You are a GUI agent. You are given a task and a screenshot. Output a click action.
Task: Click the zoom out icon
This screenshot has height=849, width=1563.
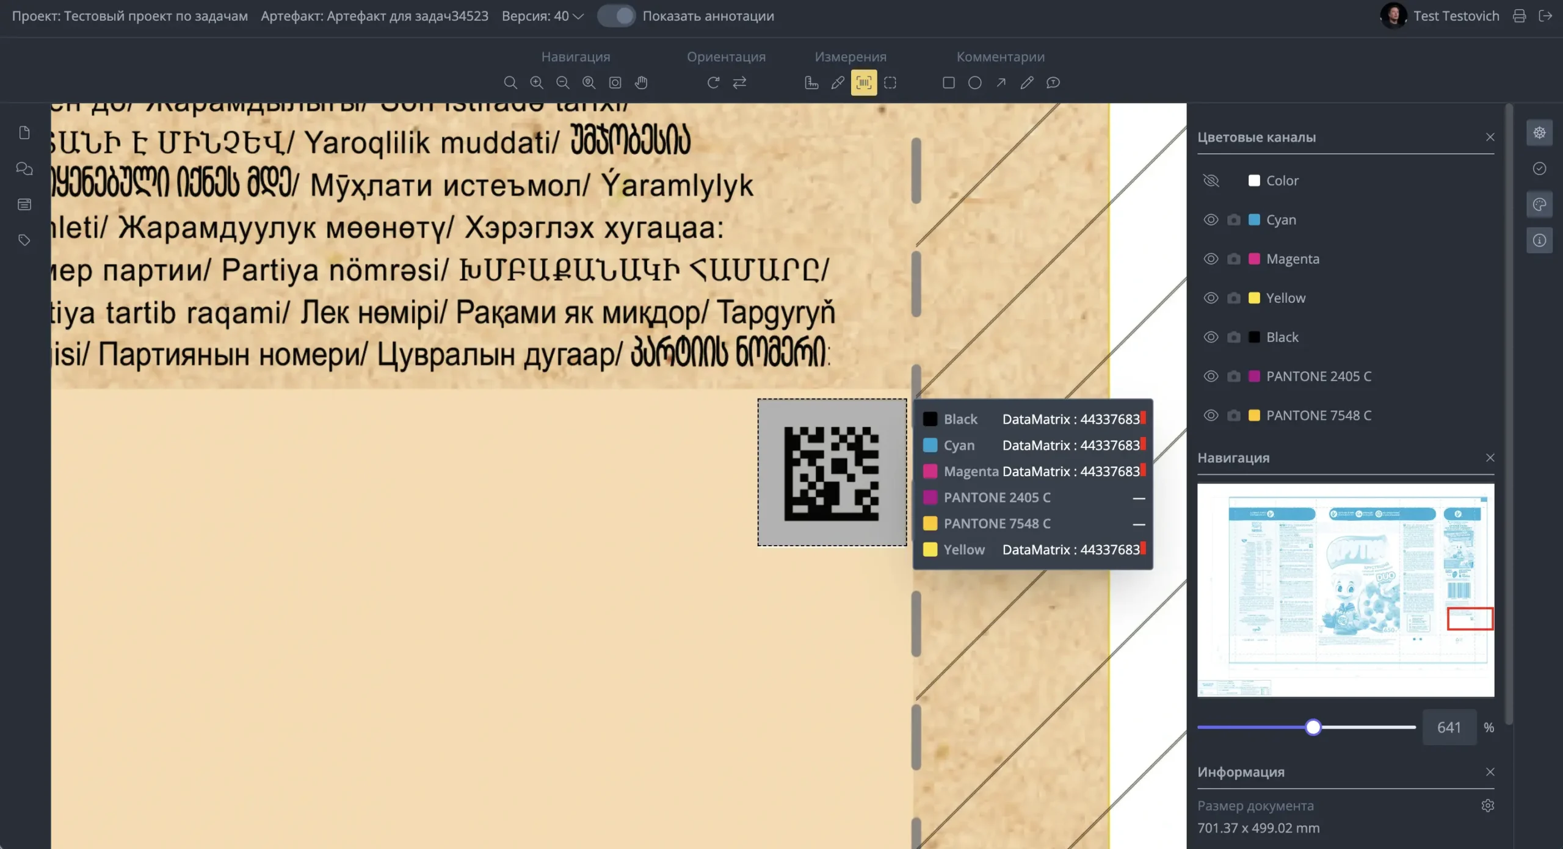point(563,82)
